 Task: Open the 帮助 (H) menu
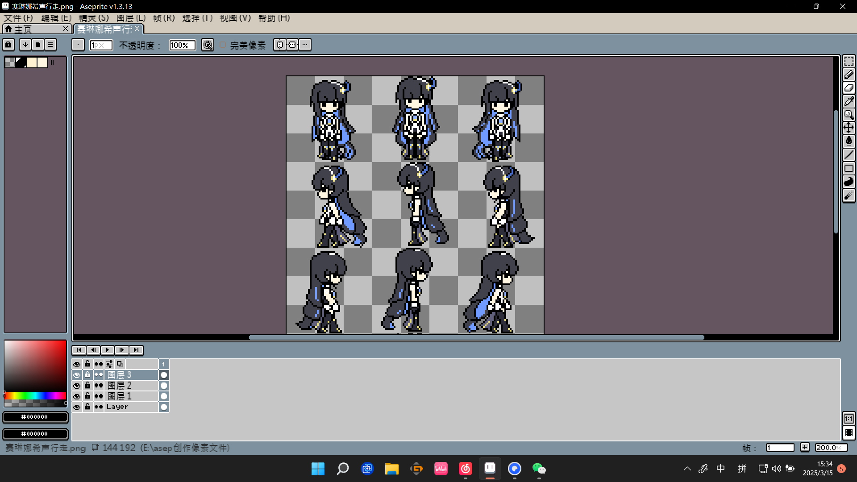tap(274, 18)
